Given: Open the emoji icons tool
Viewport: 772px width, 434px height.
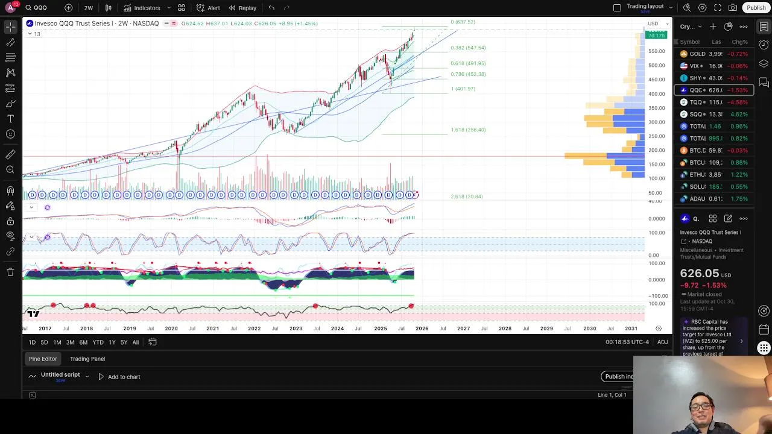Looking at the screenshot, I should click(10, 134).
